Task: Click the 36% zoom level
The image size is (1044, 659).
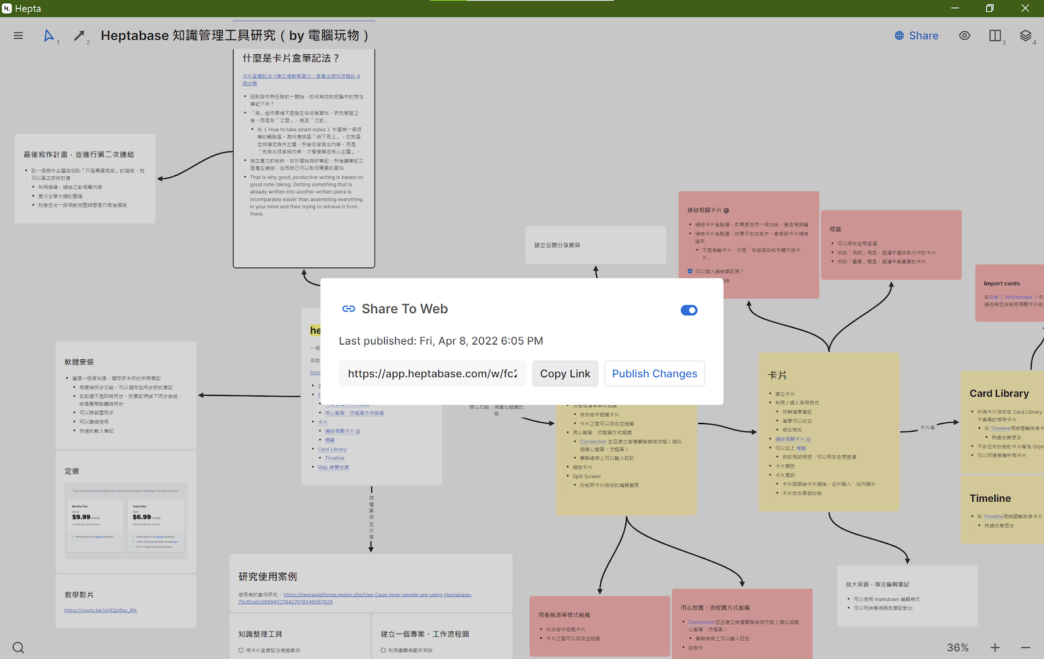Action: tap(958, 647)
